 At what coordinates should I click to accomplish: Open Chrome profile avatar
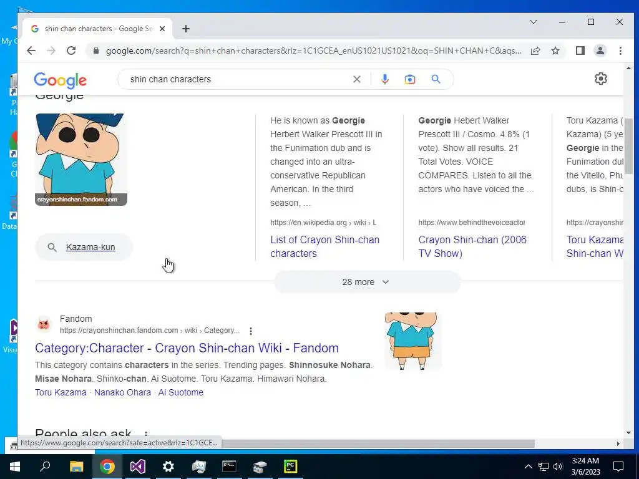point(600,51)
